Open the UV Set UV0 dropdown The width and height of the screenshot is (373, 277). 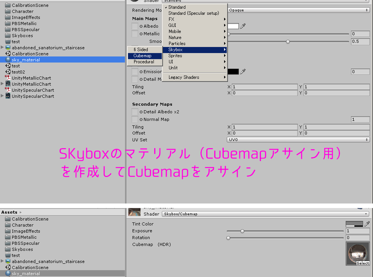coord(298,140)
